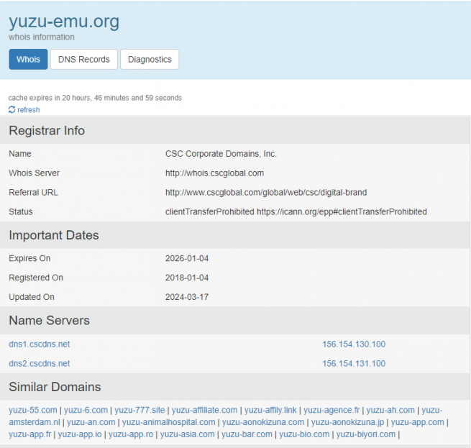Open similar domain yuzu-ah.com

click(390, 410)
